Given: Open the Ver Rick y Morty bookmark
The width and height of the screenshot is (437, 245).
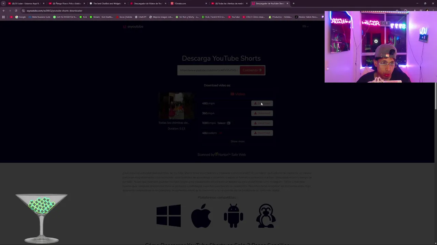Looking at the screenshot, I should tap(187, 17).
